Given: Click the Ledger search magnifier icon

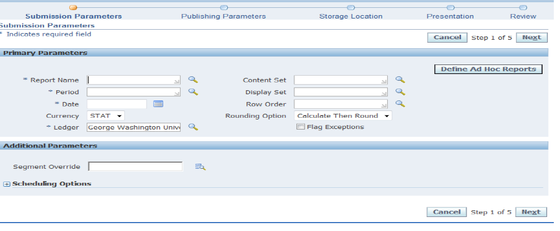Looking at the screenshot, I should 192,127.
